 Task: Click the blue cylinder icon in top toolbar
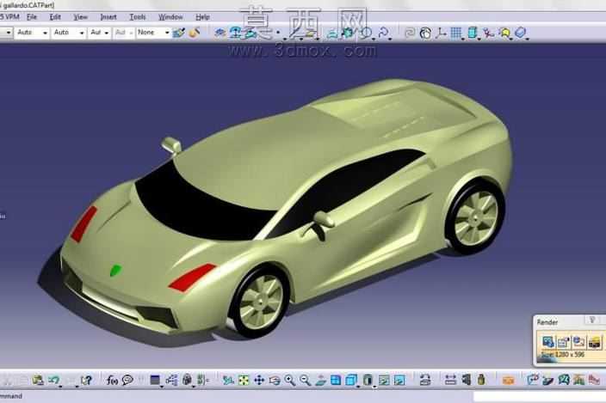click(x=473, y=33)
